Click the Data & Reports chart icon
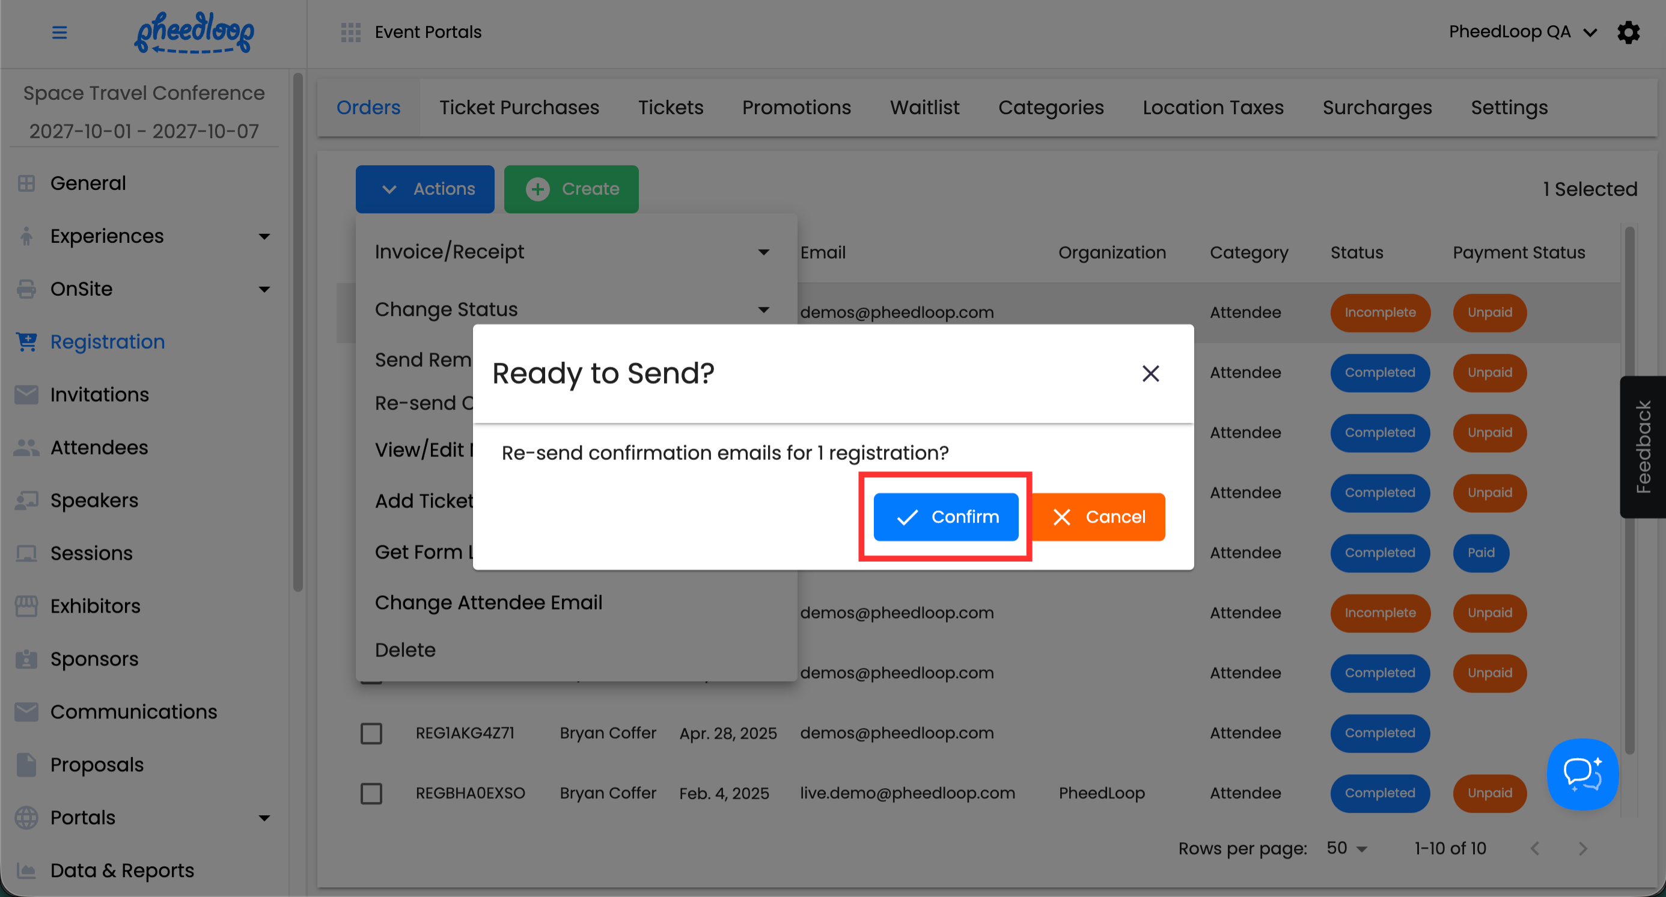 [x=26, y=871]
